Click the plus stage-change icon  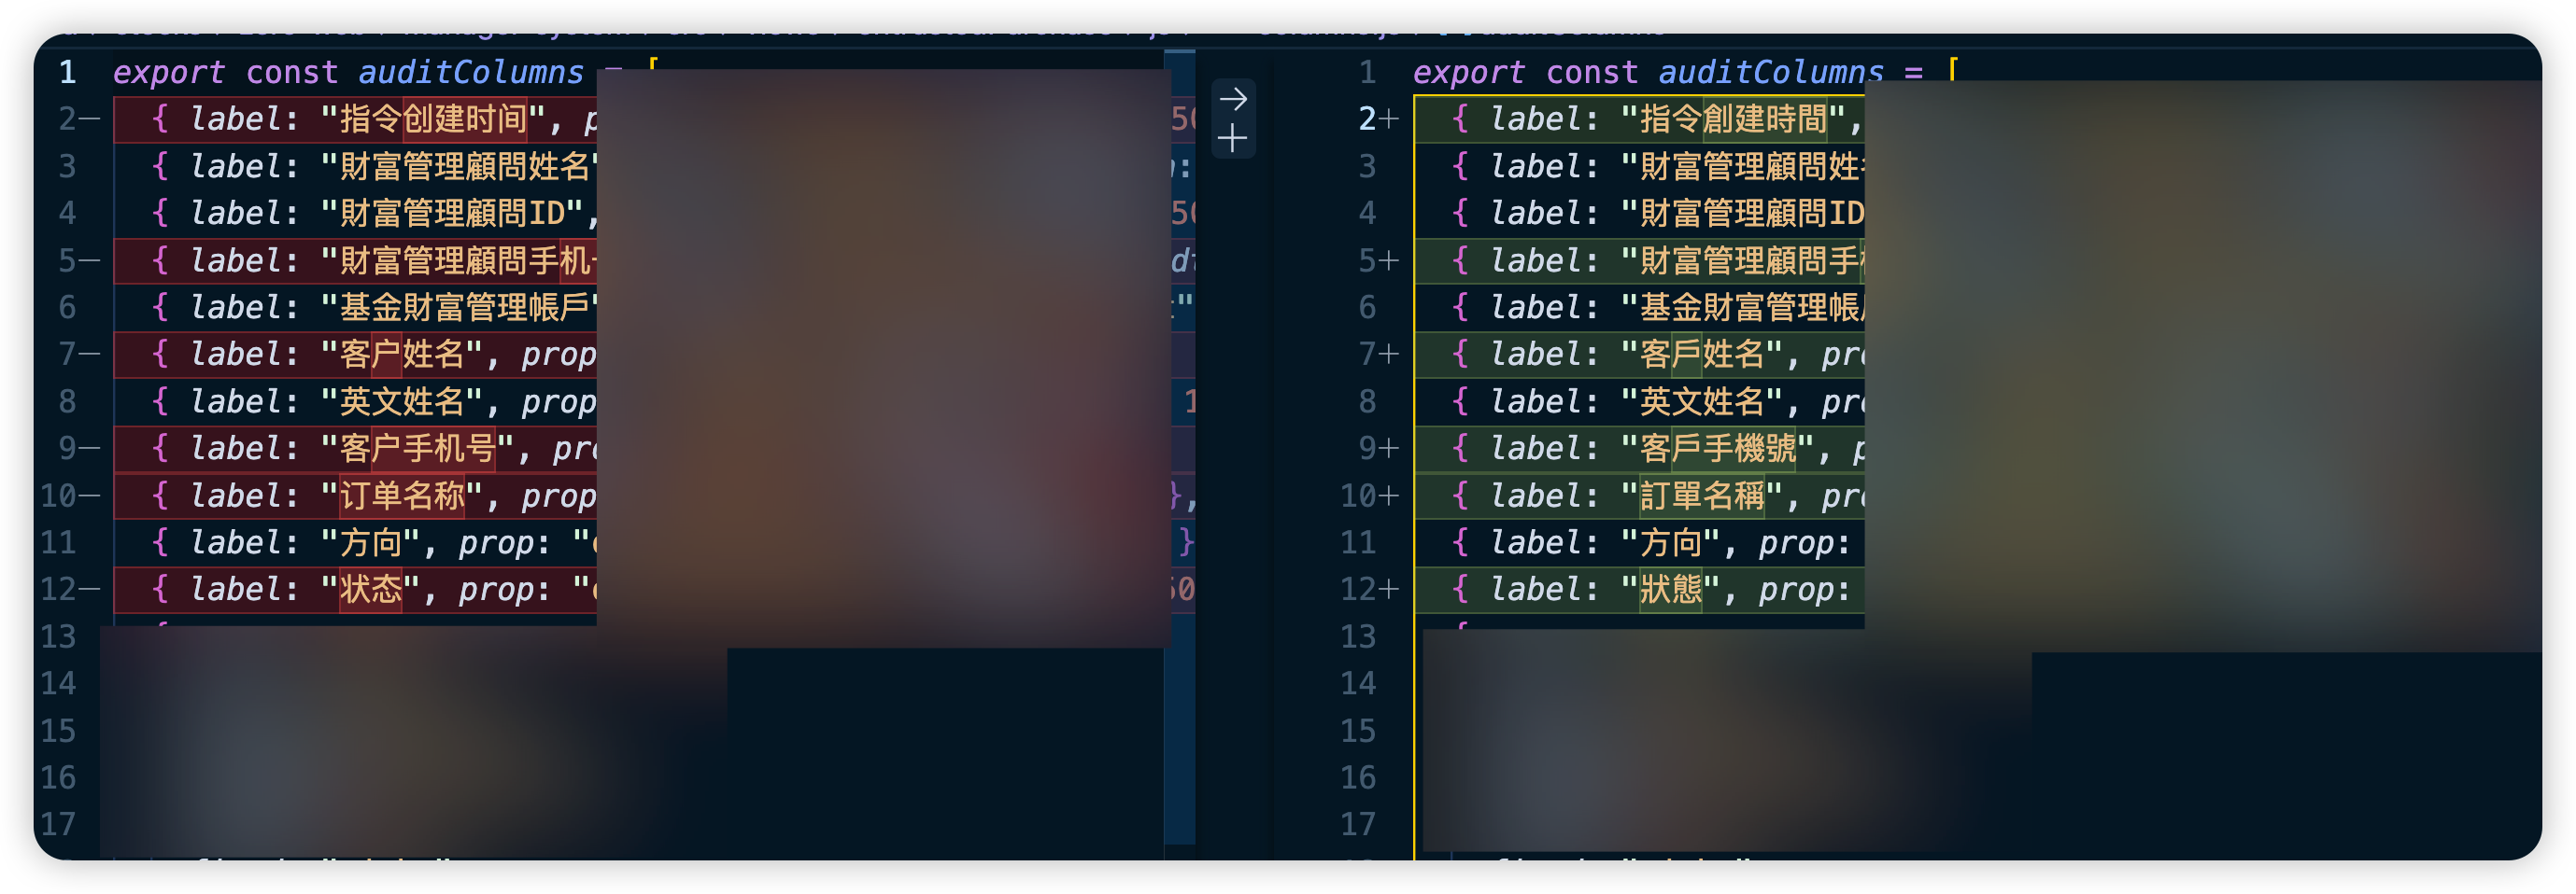[1233, 138]
